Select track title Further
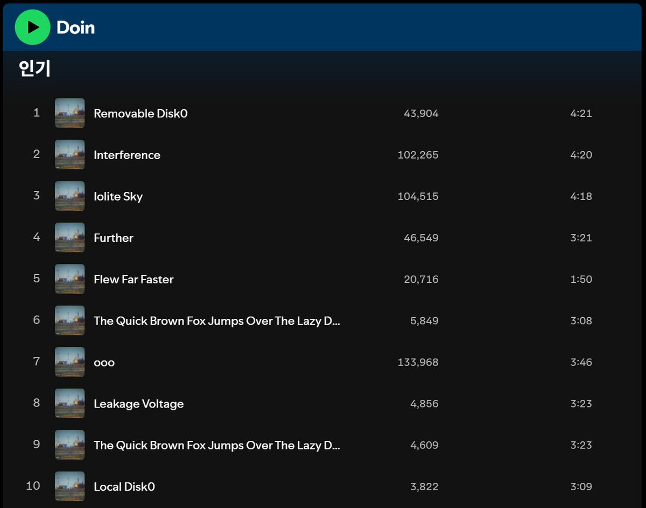The width and height of the screenshot is (646, 508). (x=114, y=238)
